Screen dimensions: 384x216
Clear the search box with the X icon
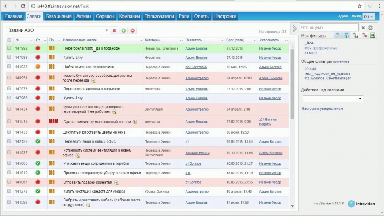[363, 28]
